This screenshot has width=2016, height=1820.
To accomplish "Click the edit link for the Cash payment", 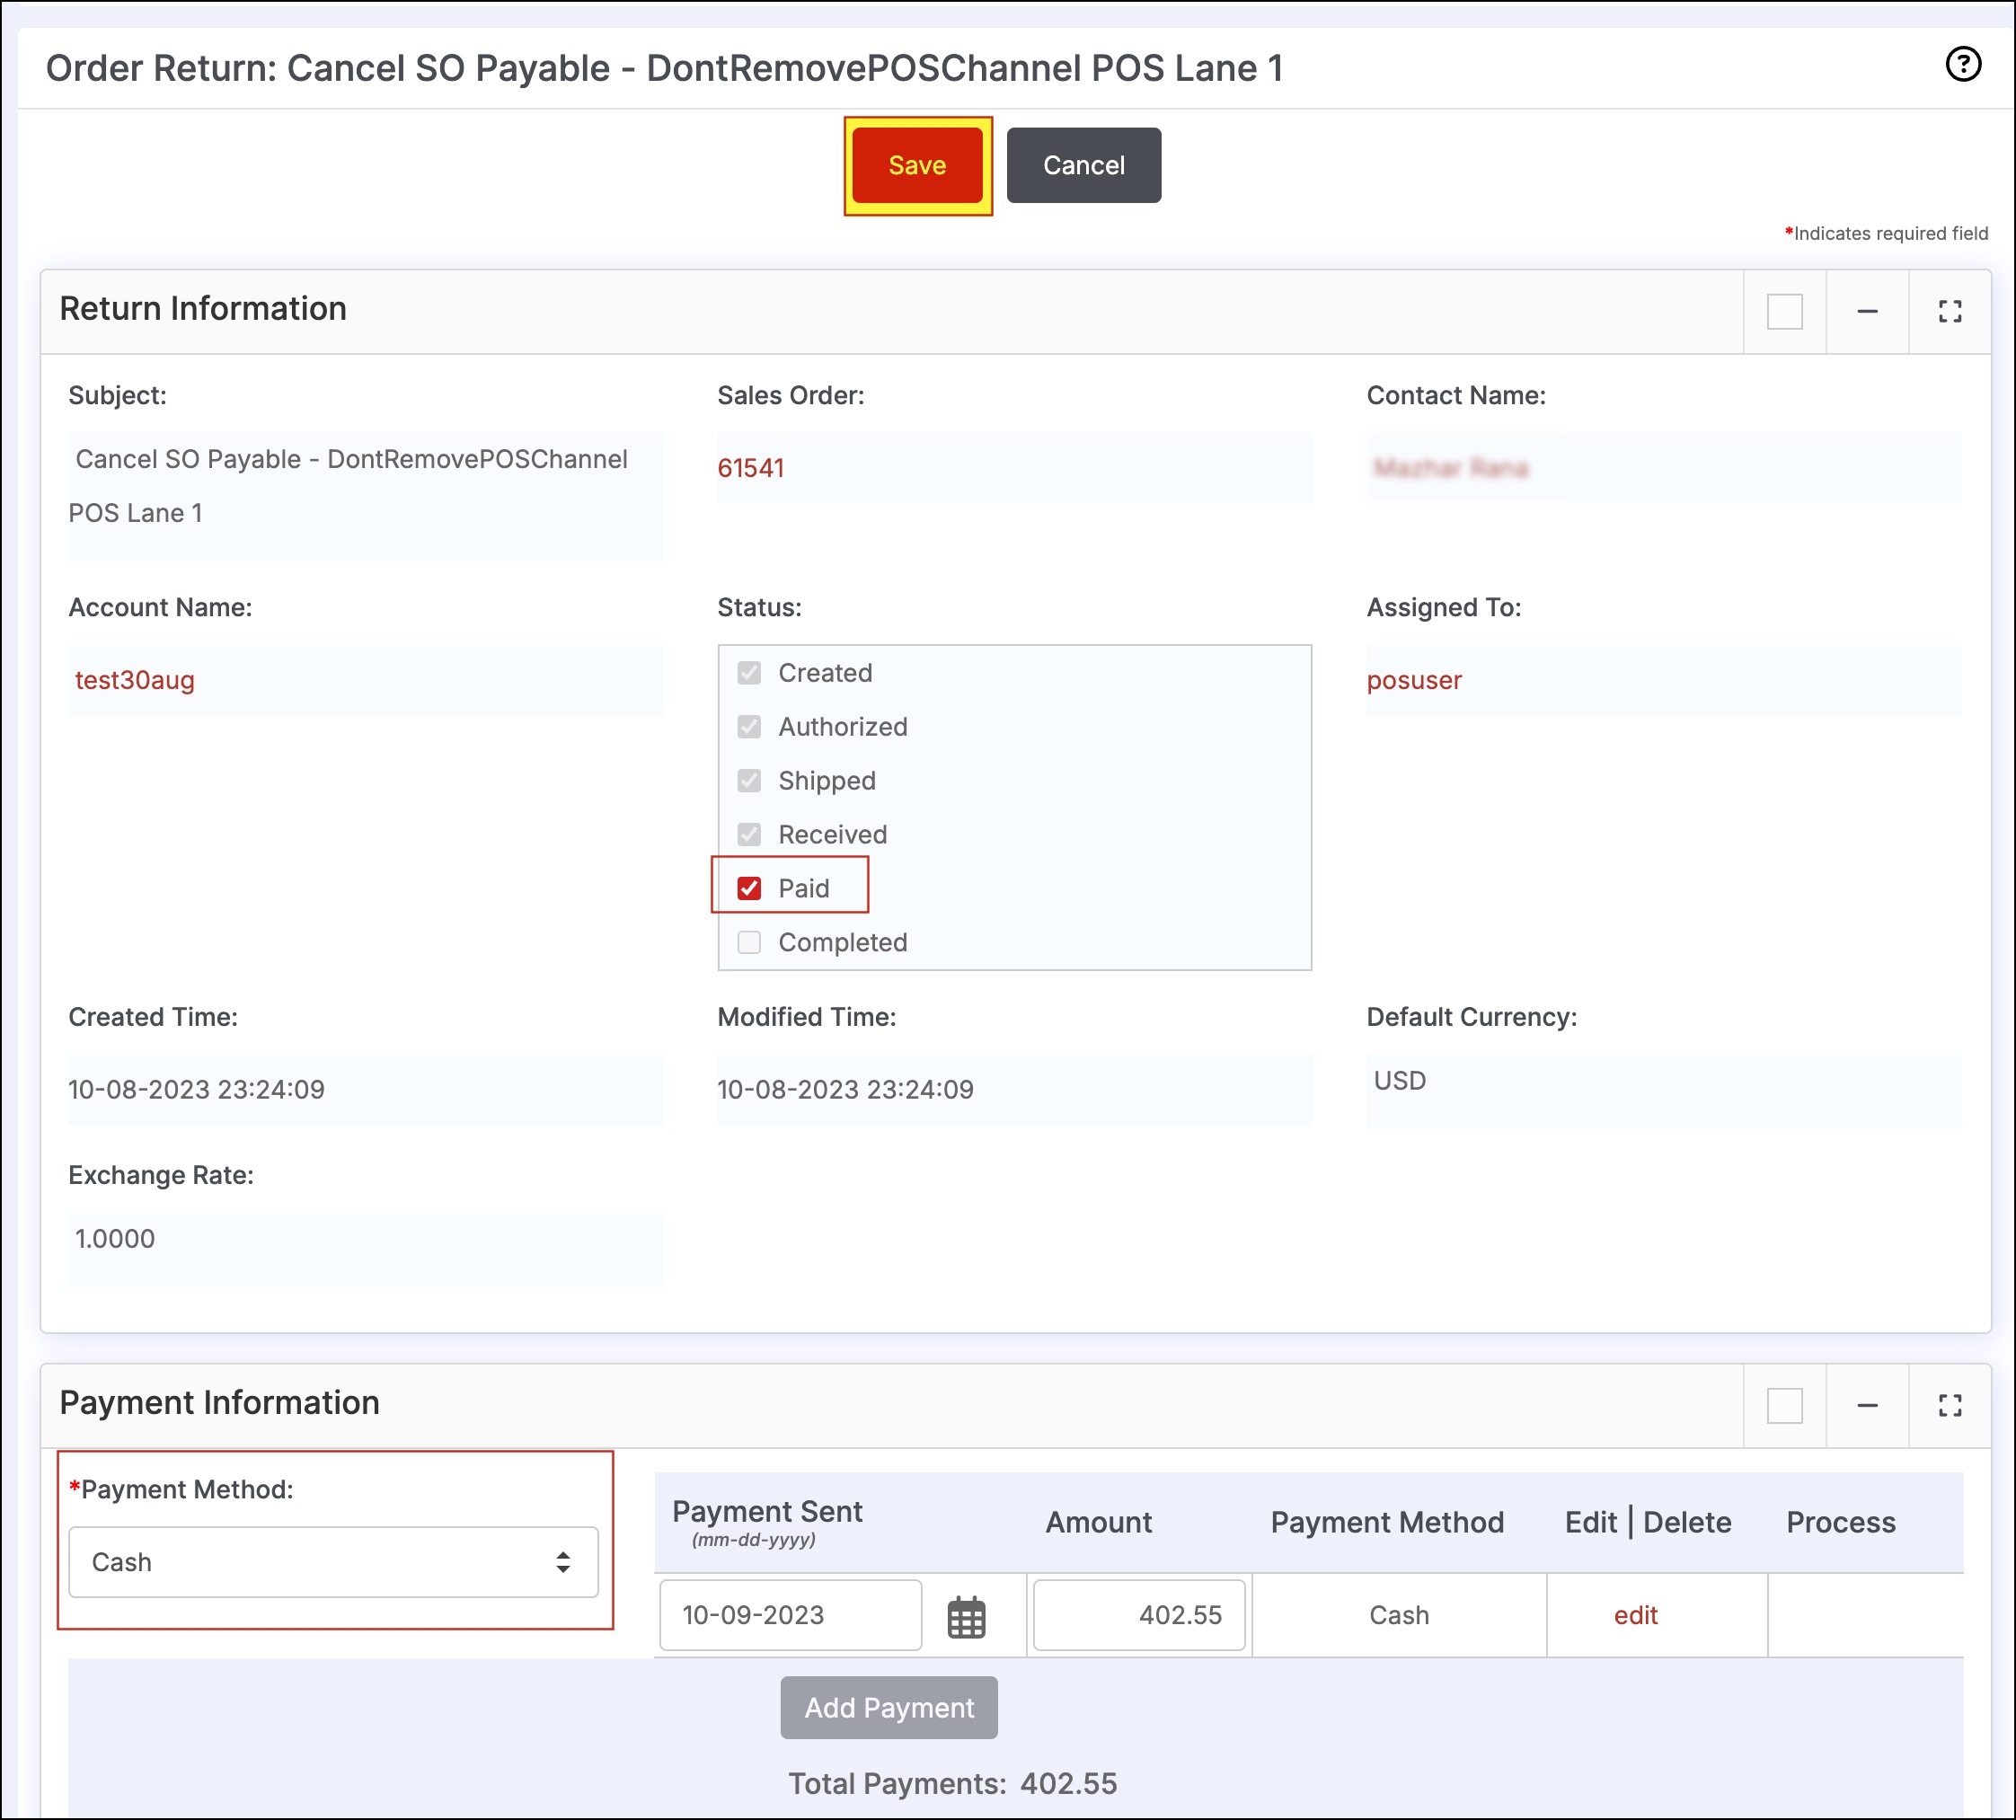I will [1635, 1615].
